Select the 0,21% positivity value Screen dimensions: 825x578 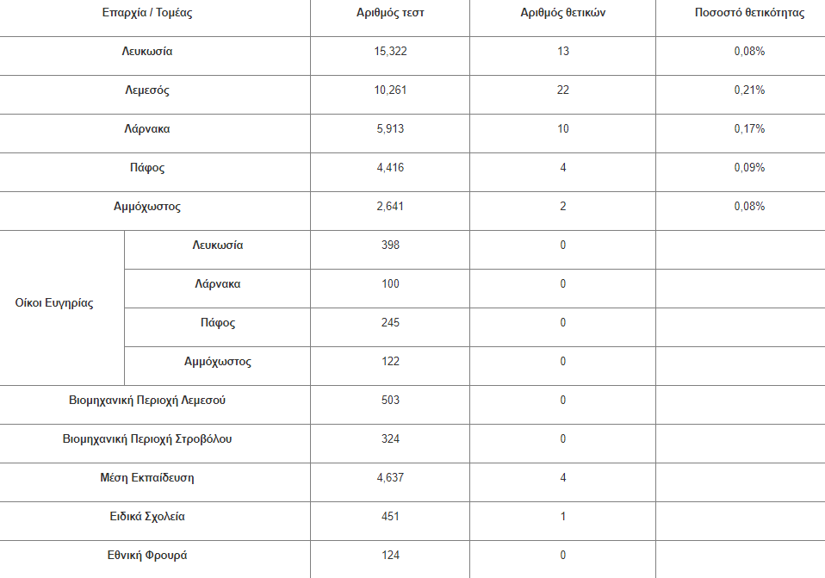[x=749, y=90]
